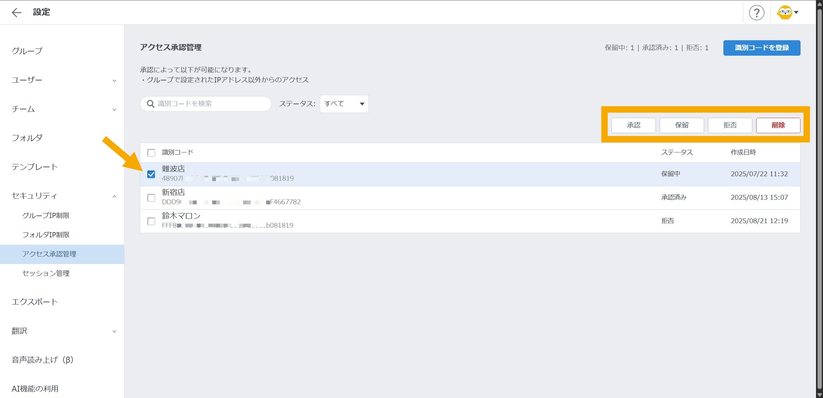Viewport: 823px width, 398px height.
Task: Open the ステータス filter dropdown
Action: pos(344,104)
